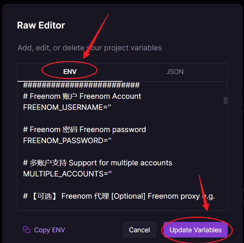The width and height of the screenshot is (244, 243).
Task: Click the Freenom Account comment line
Action: tap(82, 96)
